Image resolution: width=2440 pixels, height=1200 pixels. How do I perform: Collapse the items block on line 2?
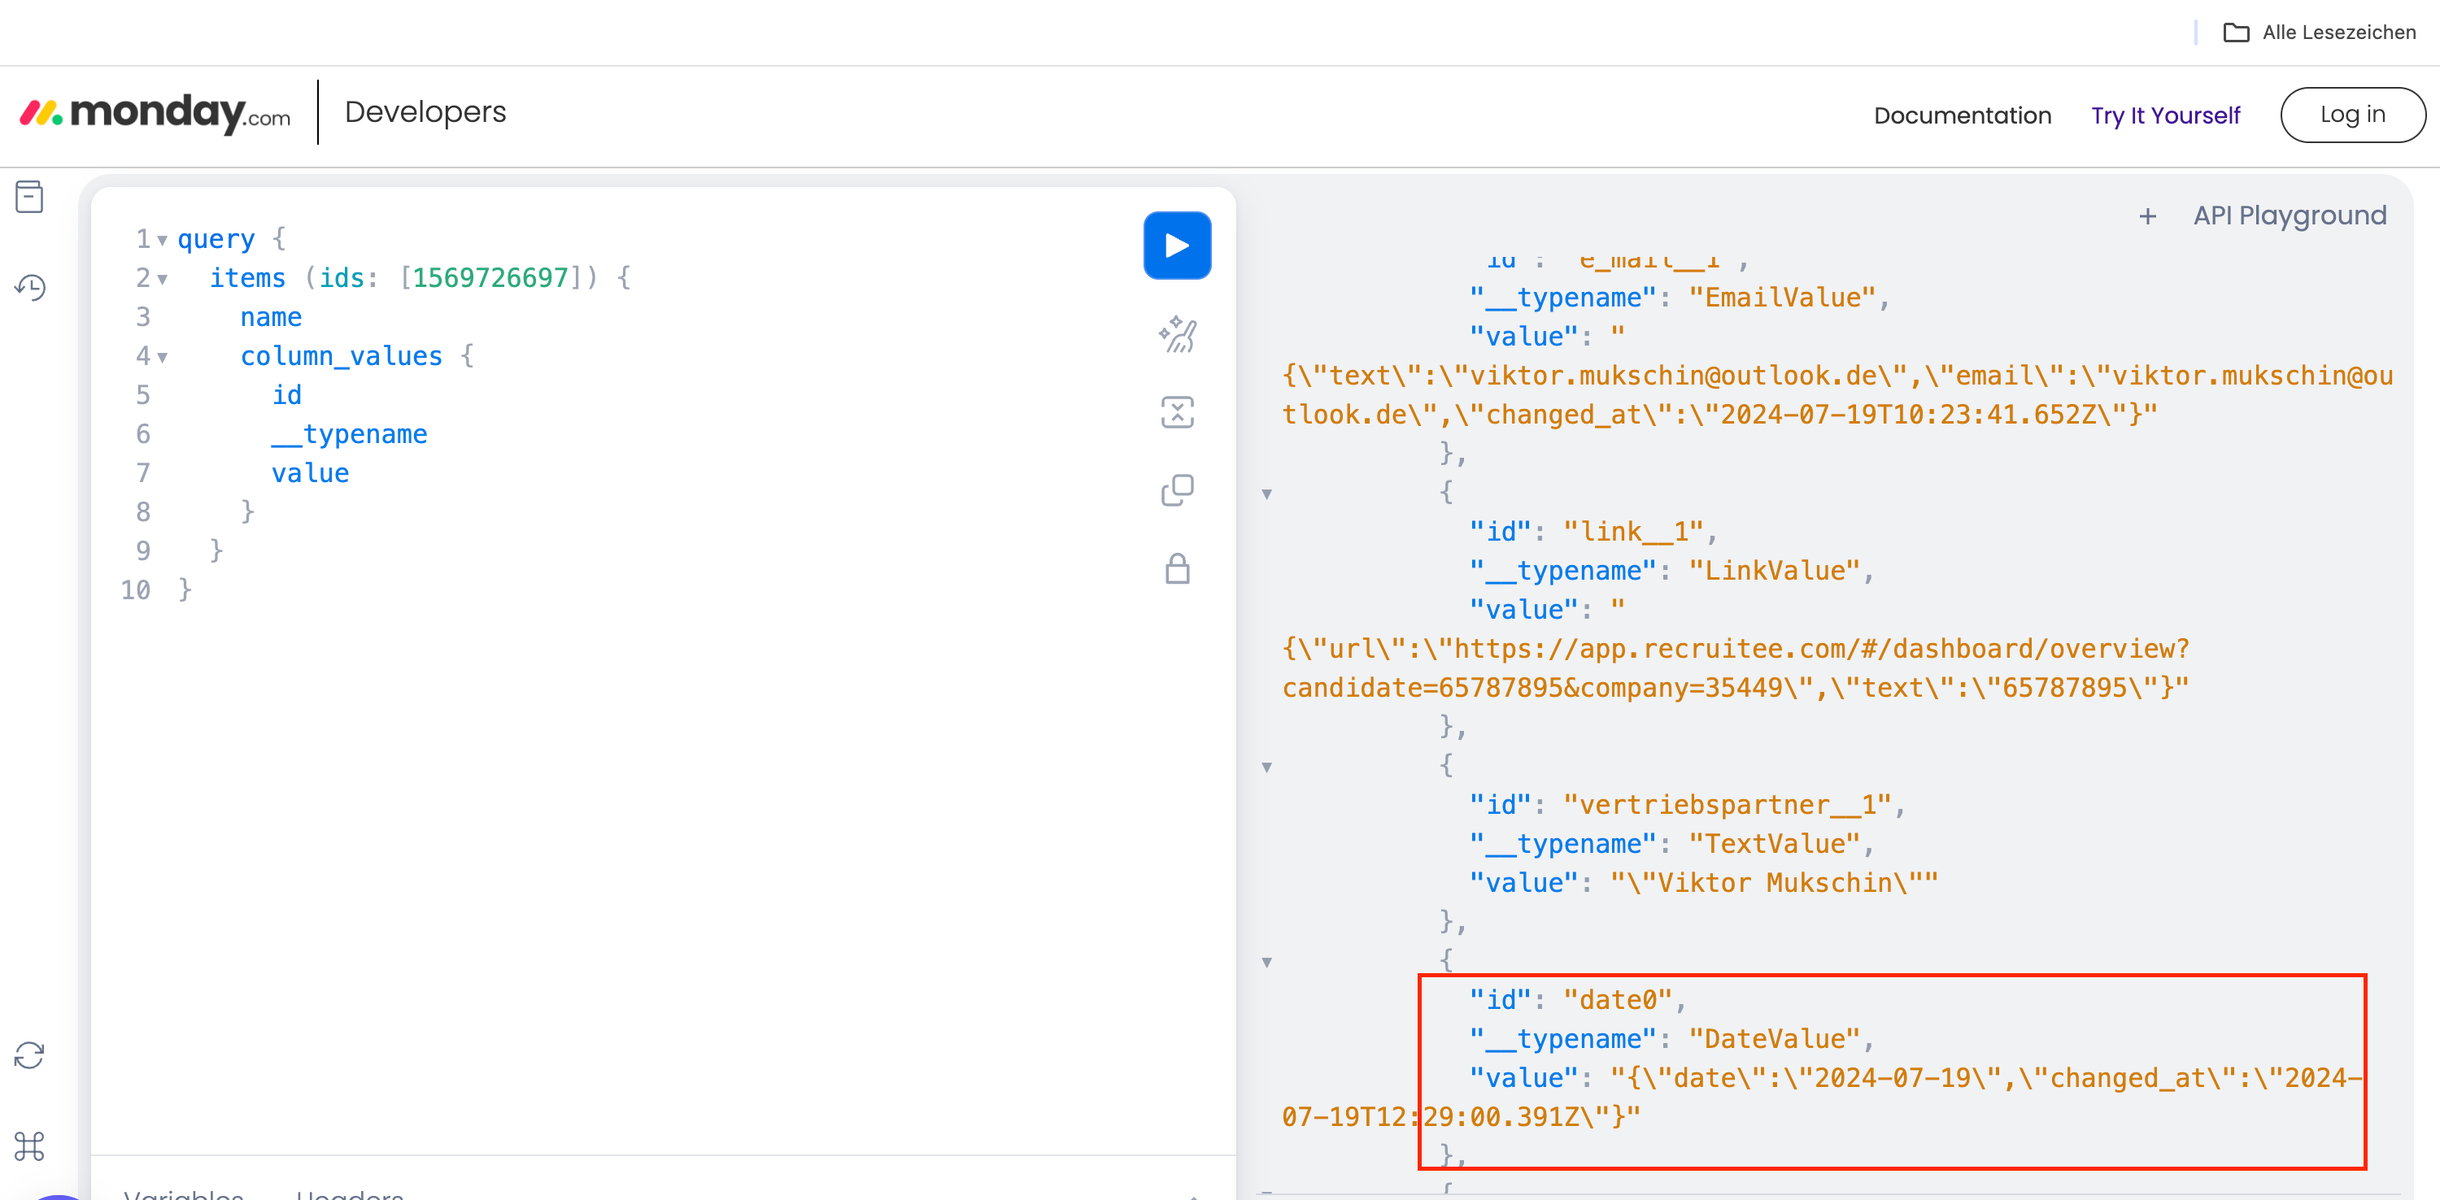(x=162, y=280)
